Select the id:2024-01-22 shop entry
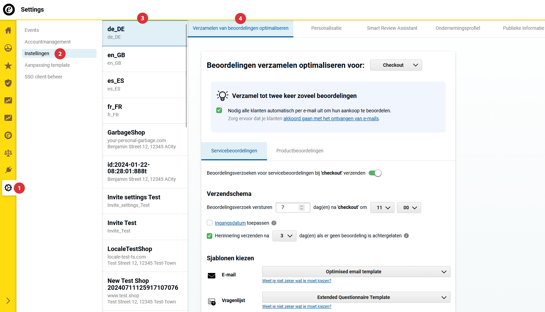Image resolution: width=545 pixels, height=312 pixels. coord(144,172)
